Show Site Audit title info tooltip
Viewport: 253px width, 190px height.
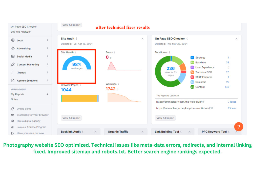[76, 39]
